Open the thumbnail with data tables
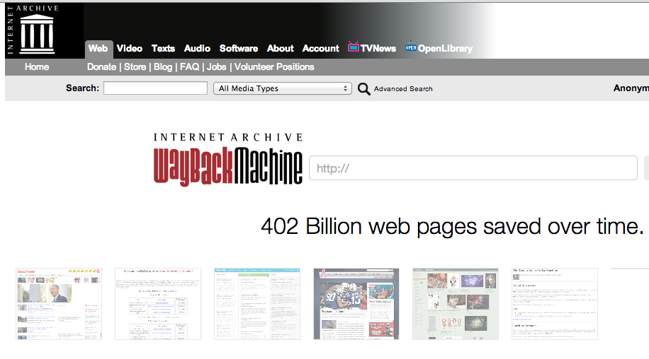 [x=158, y=304]
